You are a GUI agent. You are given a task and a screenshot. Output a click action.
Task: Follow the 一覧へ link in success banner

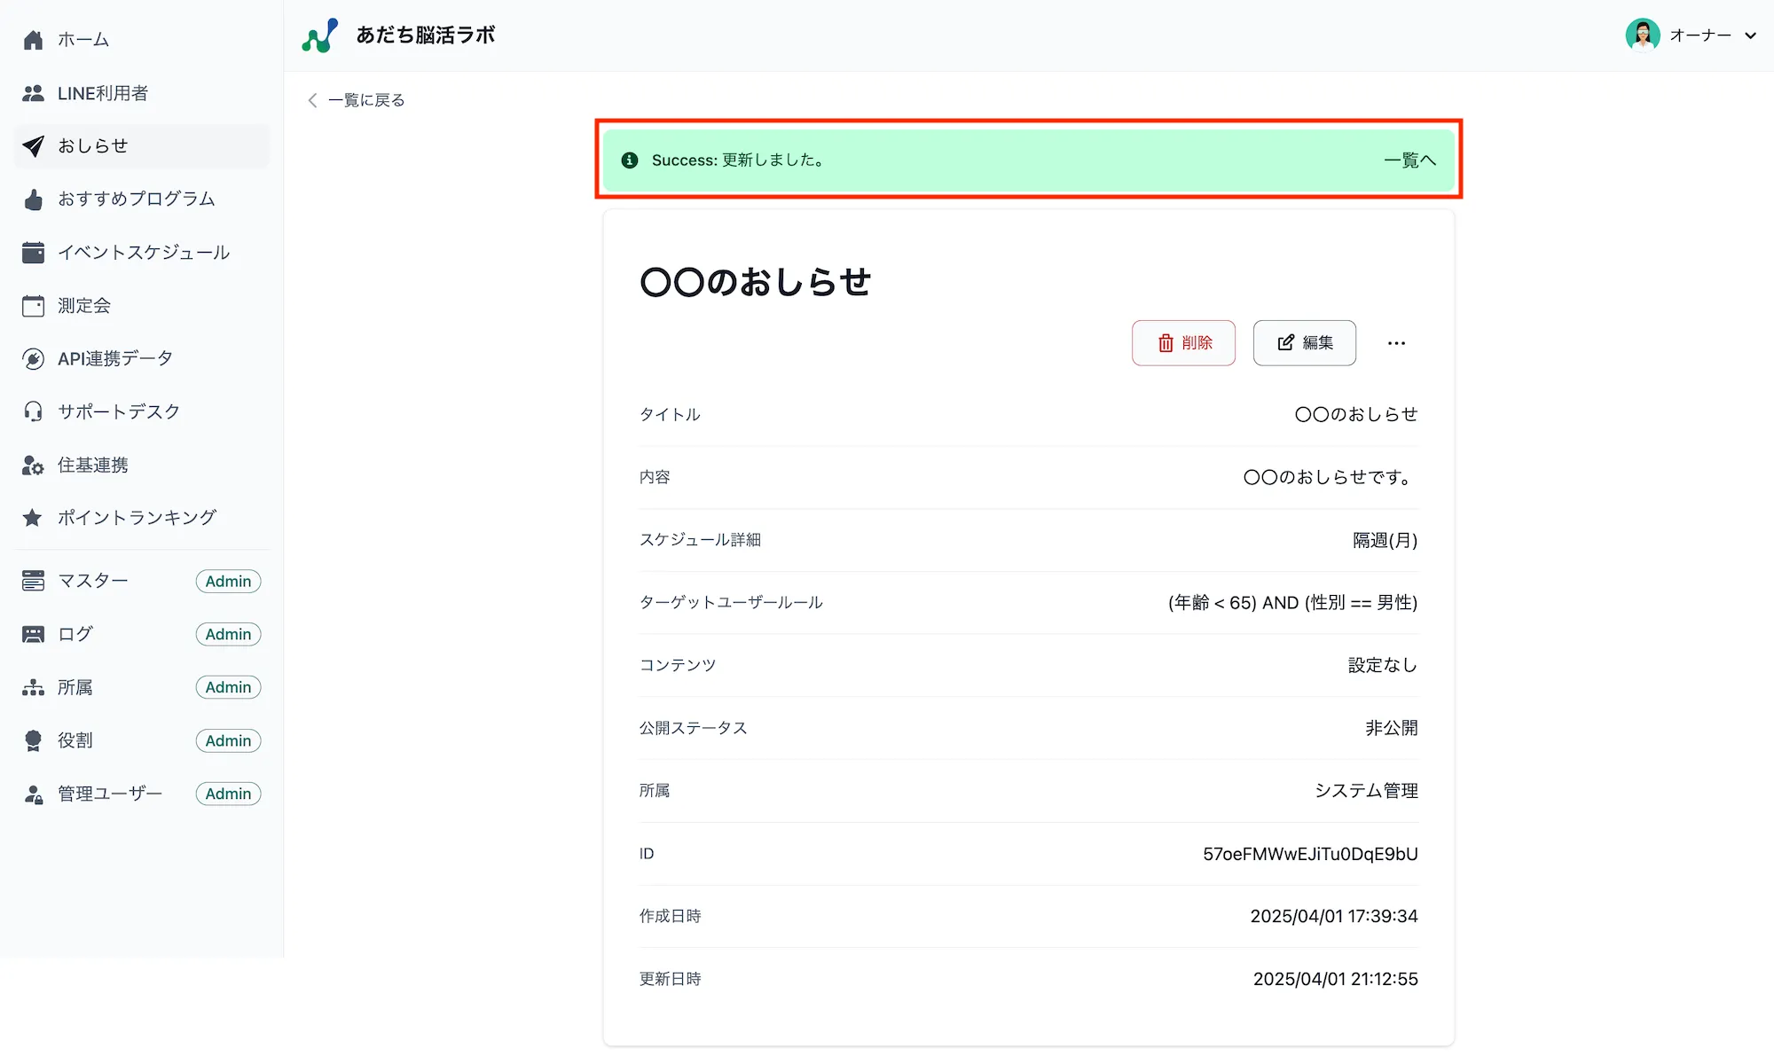coord(1409,160)
